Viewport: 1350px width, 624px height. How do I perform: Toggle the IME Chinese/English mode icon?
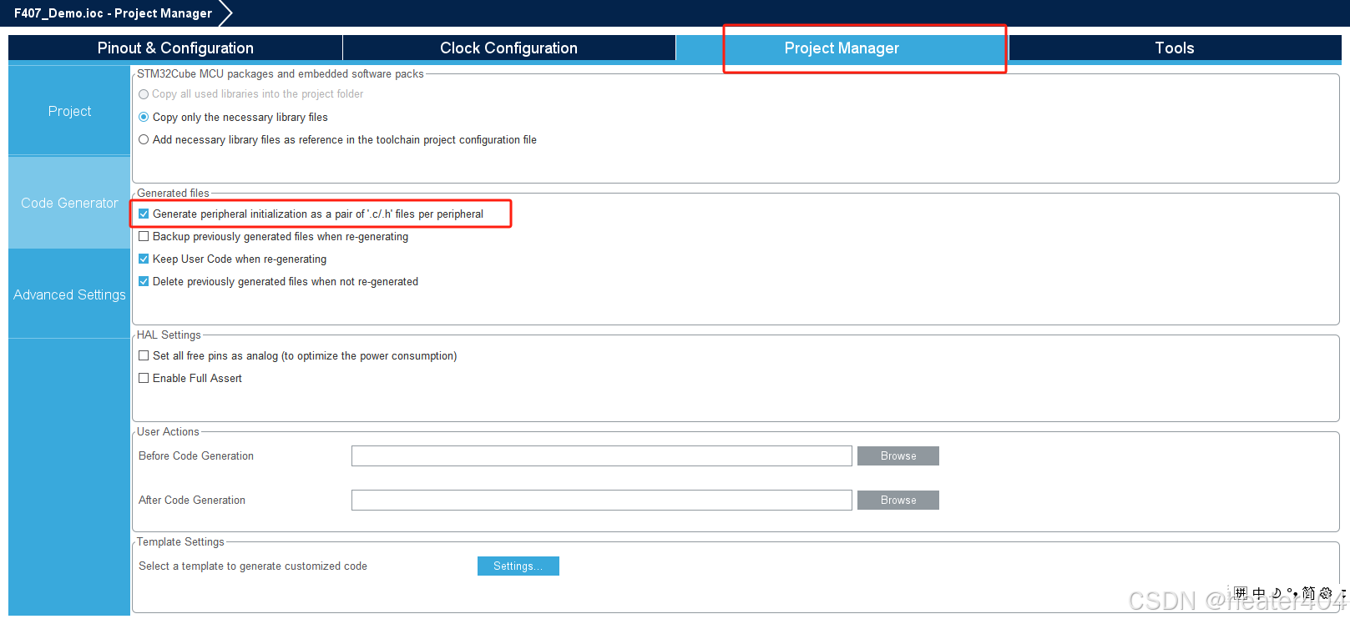pos(1259,593)
